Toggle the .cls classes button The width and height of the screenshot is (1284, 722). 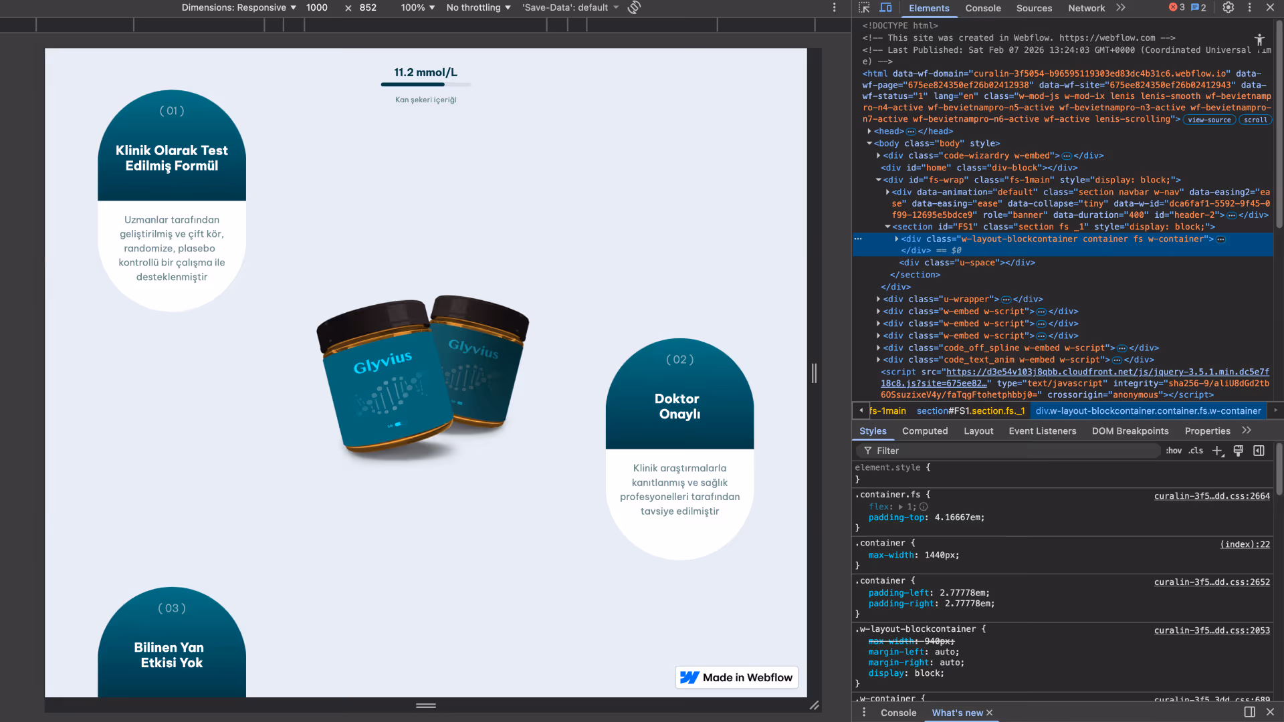[x=1196, y=451]
